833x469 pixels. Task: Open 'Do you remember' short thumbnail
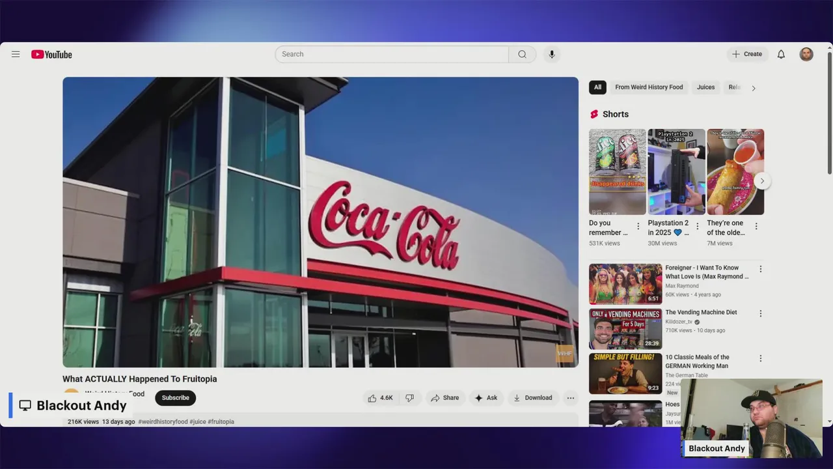tap(618, 172)
